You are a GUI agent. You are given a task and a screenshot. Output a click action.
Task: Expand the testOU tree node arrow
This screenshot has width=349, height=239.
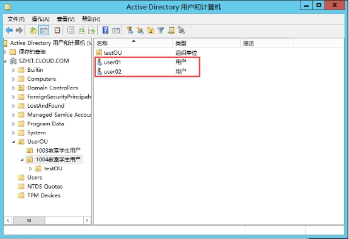pos(31,168)
